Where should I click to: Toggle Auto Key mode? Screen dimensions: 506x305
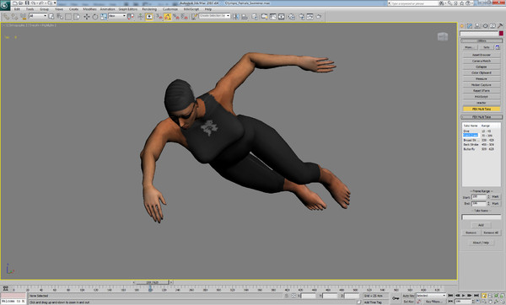pos(408,296)
